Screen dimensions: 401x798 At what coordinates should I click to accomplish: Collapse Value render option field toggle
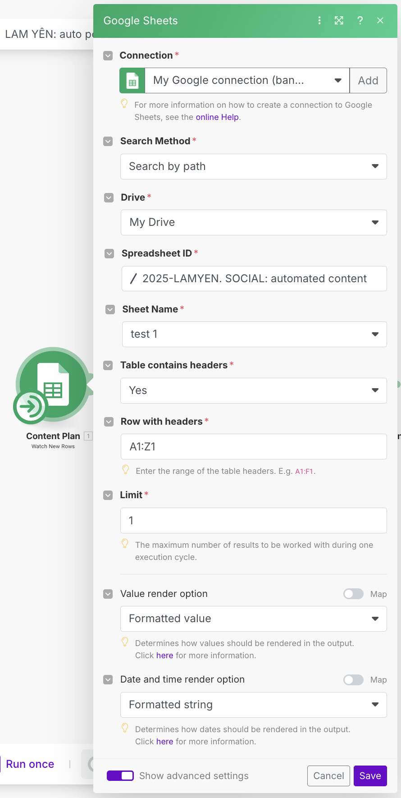click(x=108, y=594)
